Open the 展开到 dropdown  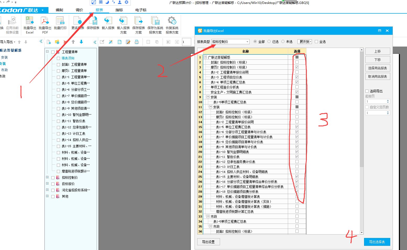tap(305, 42)
